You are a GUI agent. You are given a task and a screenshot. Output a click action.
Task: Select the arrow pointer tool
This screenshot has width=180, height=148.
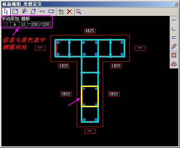click(6, 12)
